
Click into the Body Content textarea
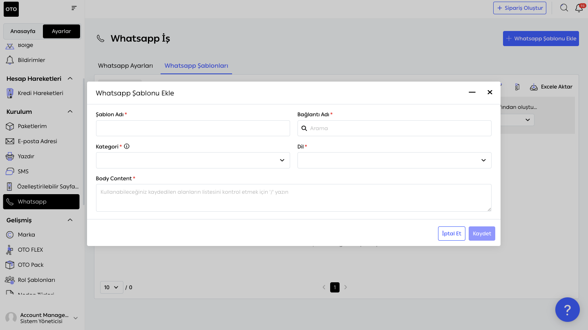[x=293, y=198]
